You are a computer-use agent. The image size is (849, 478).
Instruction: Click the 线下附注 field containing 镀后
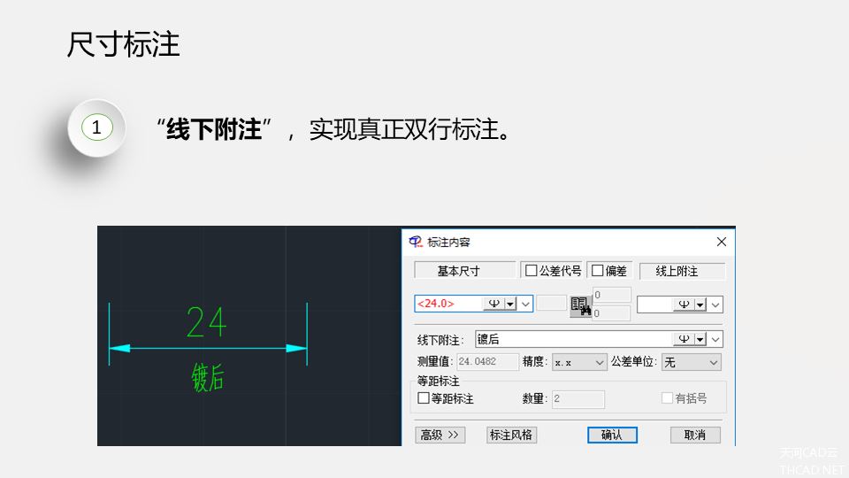pyautogui.click(x=573, y=339)
